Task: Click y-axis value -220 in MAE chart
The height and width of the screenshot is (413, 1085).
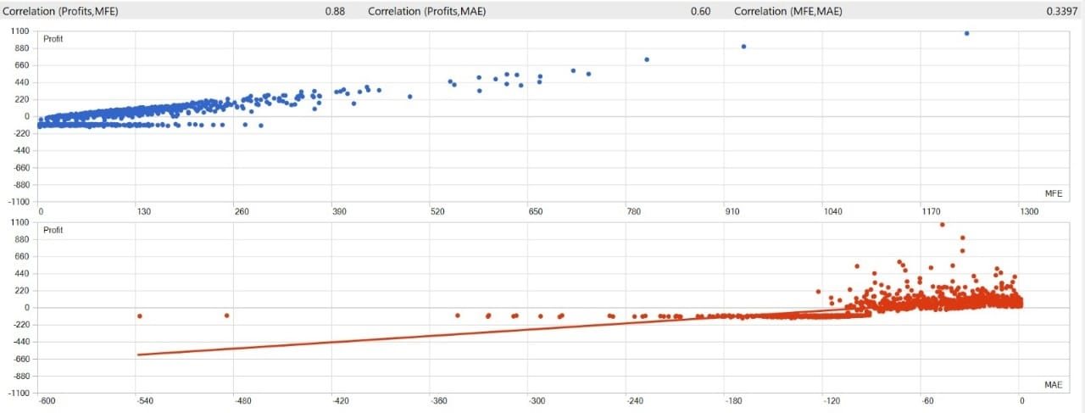Action: pos(21,325)
